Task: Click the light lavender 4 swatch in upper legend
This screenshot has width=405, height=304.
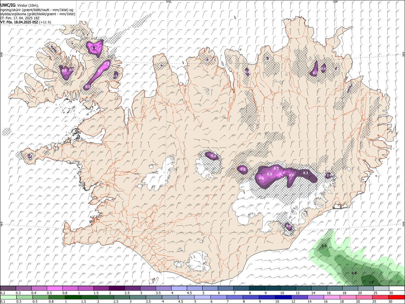Action: click(x=179, y=288)
